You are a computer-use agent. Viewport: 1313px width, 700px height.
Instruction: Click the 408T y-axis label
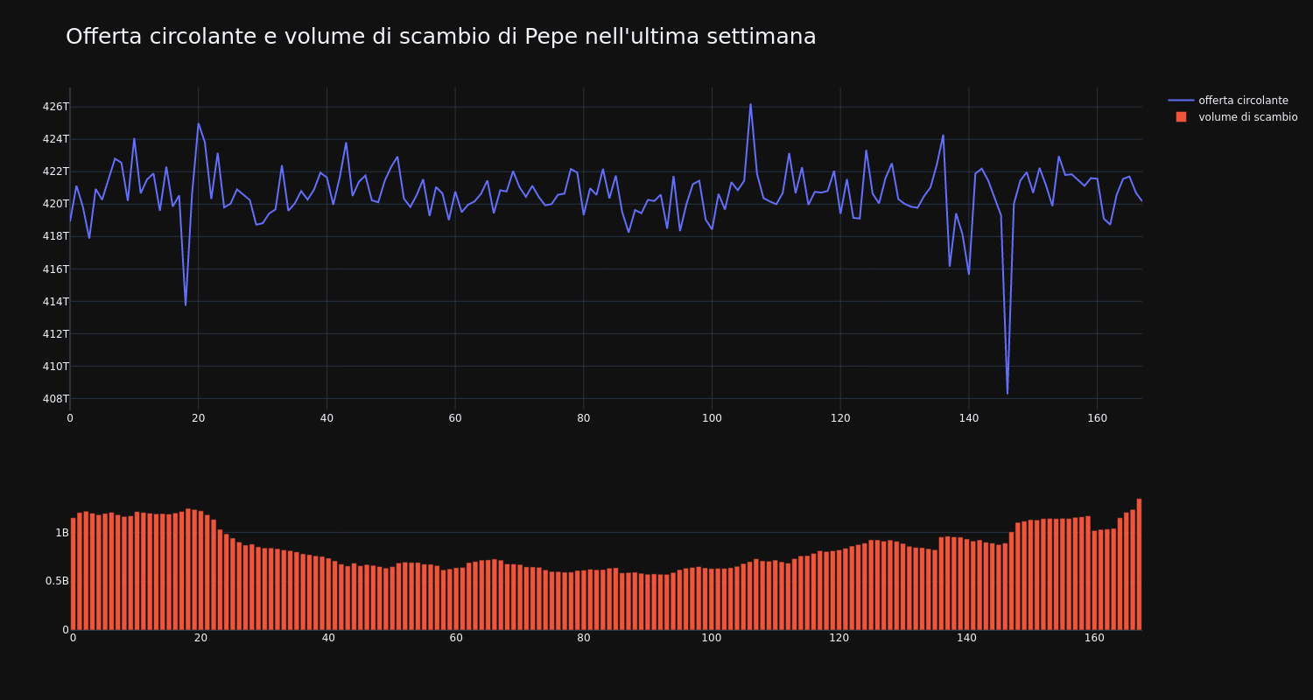click(x=55, y=398)
